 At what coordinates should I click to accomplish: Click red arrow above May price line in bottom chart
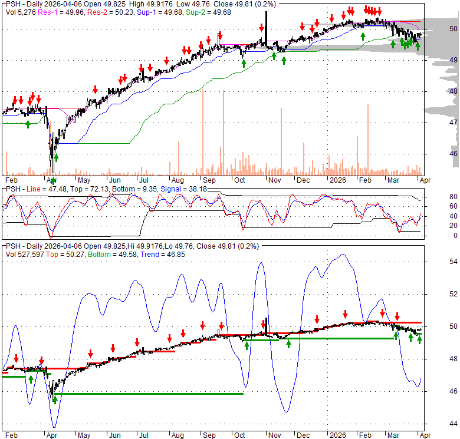coord(90,354)
